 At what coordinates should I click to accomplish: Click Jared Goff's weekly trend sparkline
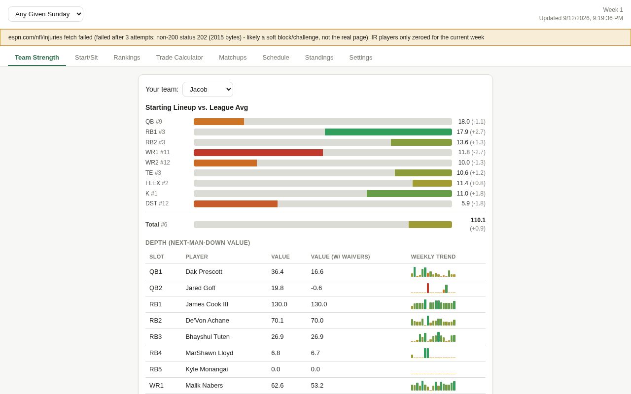(x=433, y=288)
